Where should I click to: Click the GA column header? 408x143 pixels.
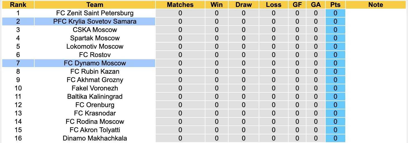[x=316, y=5]
